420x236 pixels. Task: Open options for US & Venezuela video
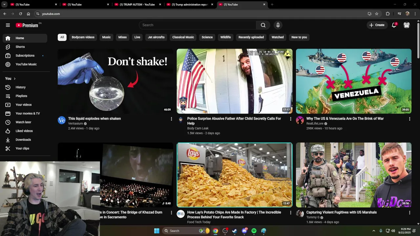pyautogui.click(x=409, y=119)
